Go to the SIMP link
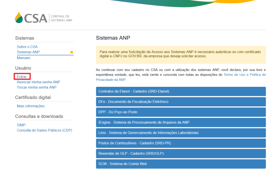The image size is (280, 169). point(21,125)
